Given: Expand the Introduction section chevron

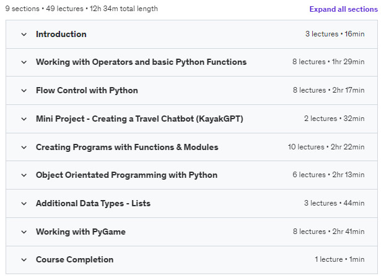Looking at the screenshot, I should [24, 35].
